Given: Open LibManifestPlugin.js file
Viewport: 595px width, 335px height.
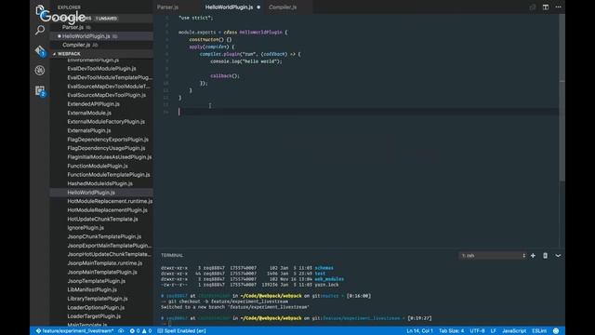Looking at the screenshot, I should [x=92, y=289].
